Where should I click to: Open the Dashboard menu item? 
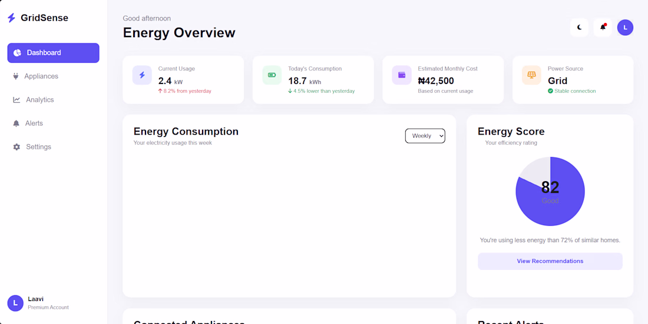point(53,53)
